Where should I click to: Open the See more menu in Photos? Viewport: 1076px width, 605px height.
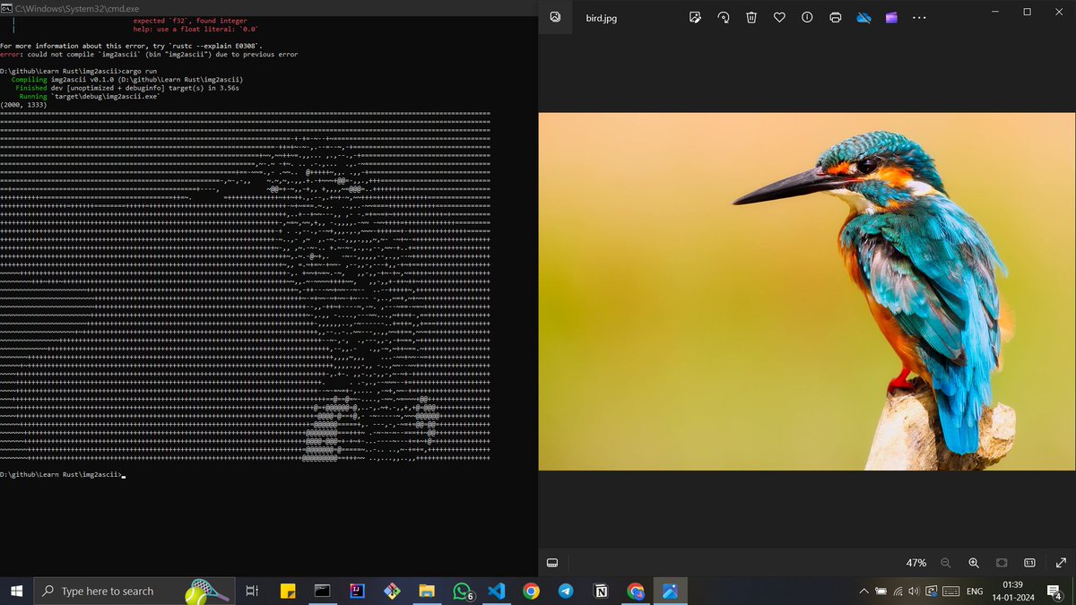tap(919, 17)
